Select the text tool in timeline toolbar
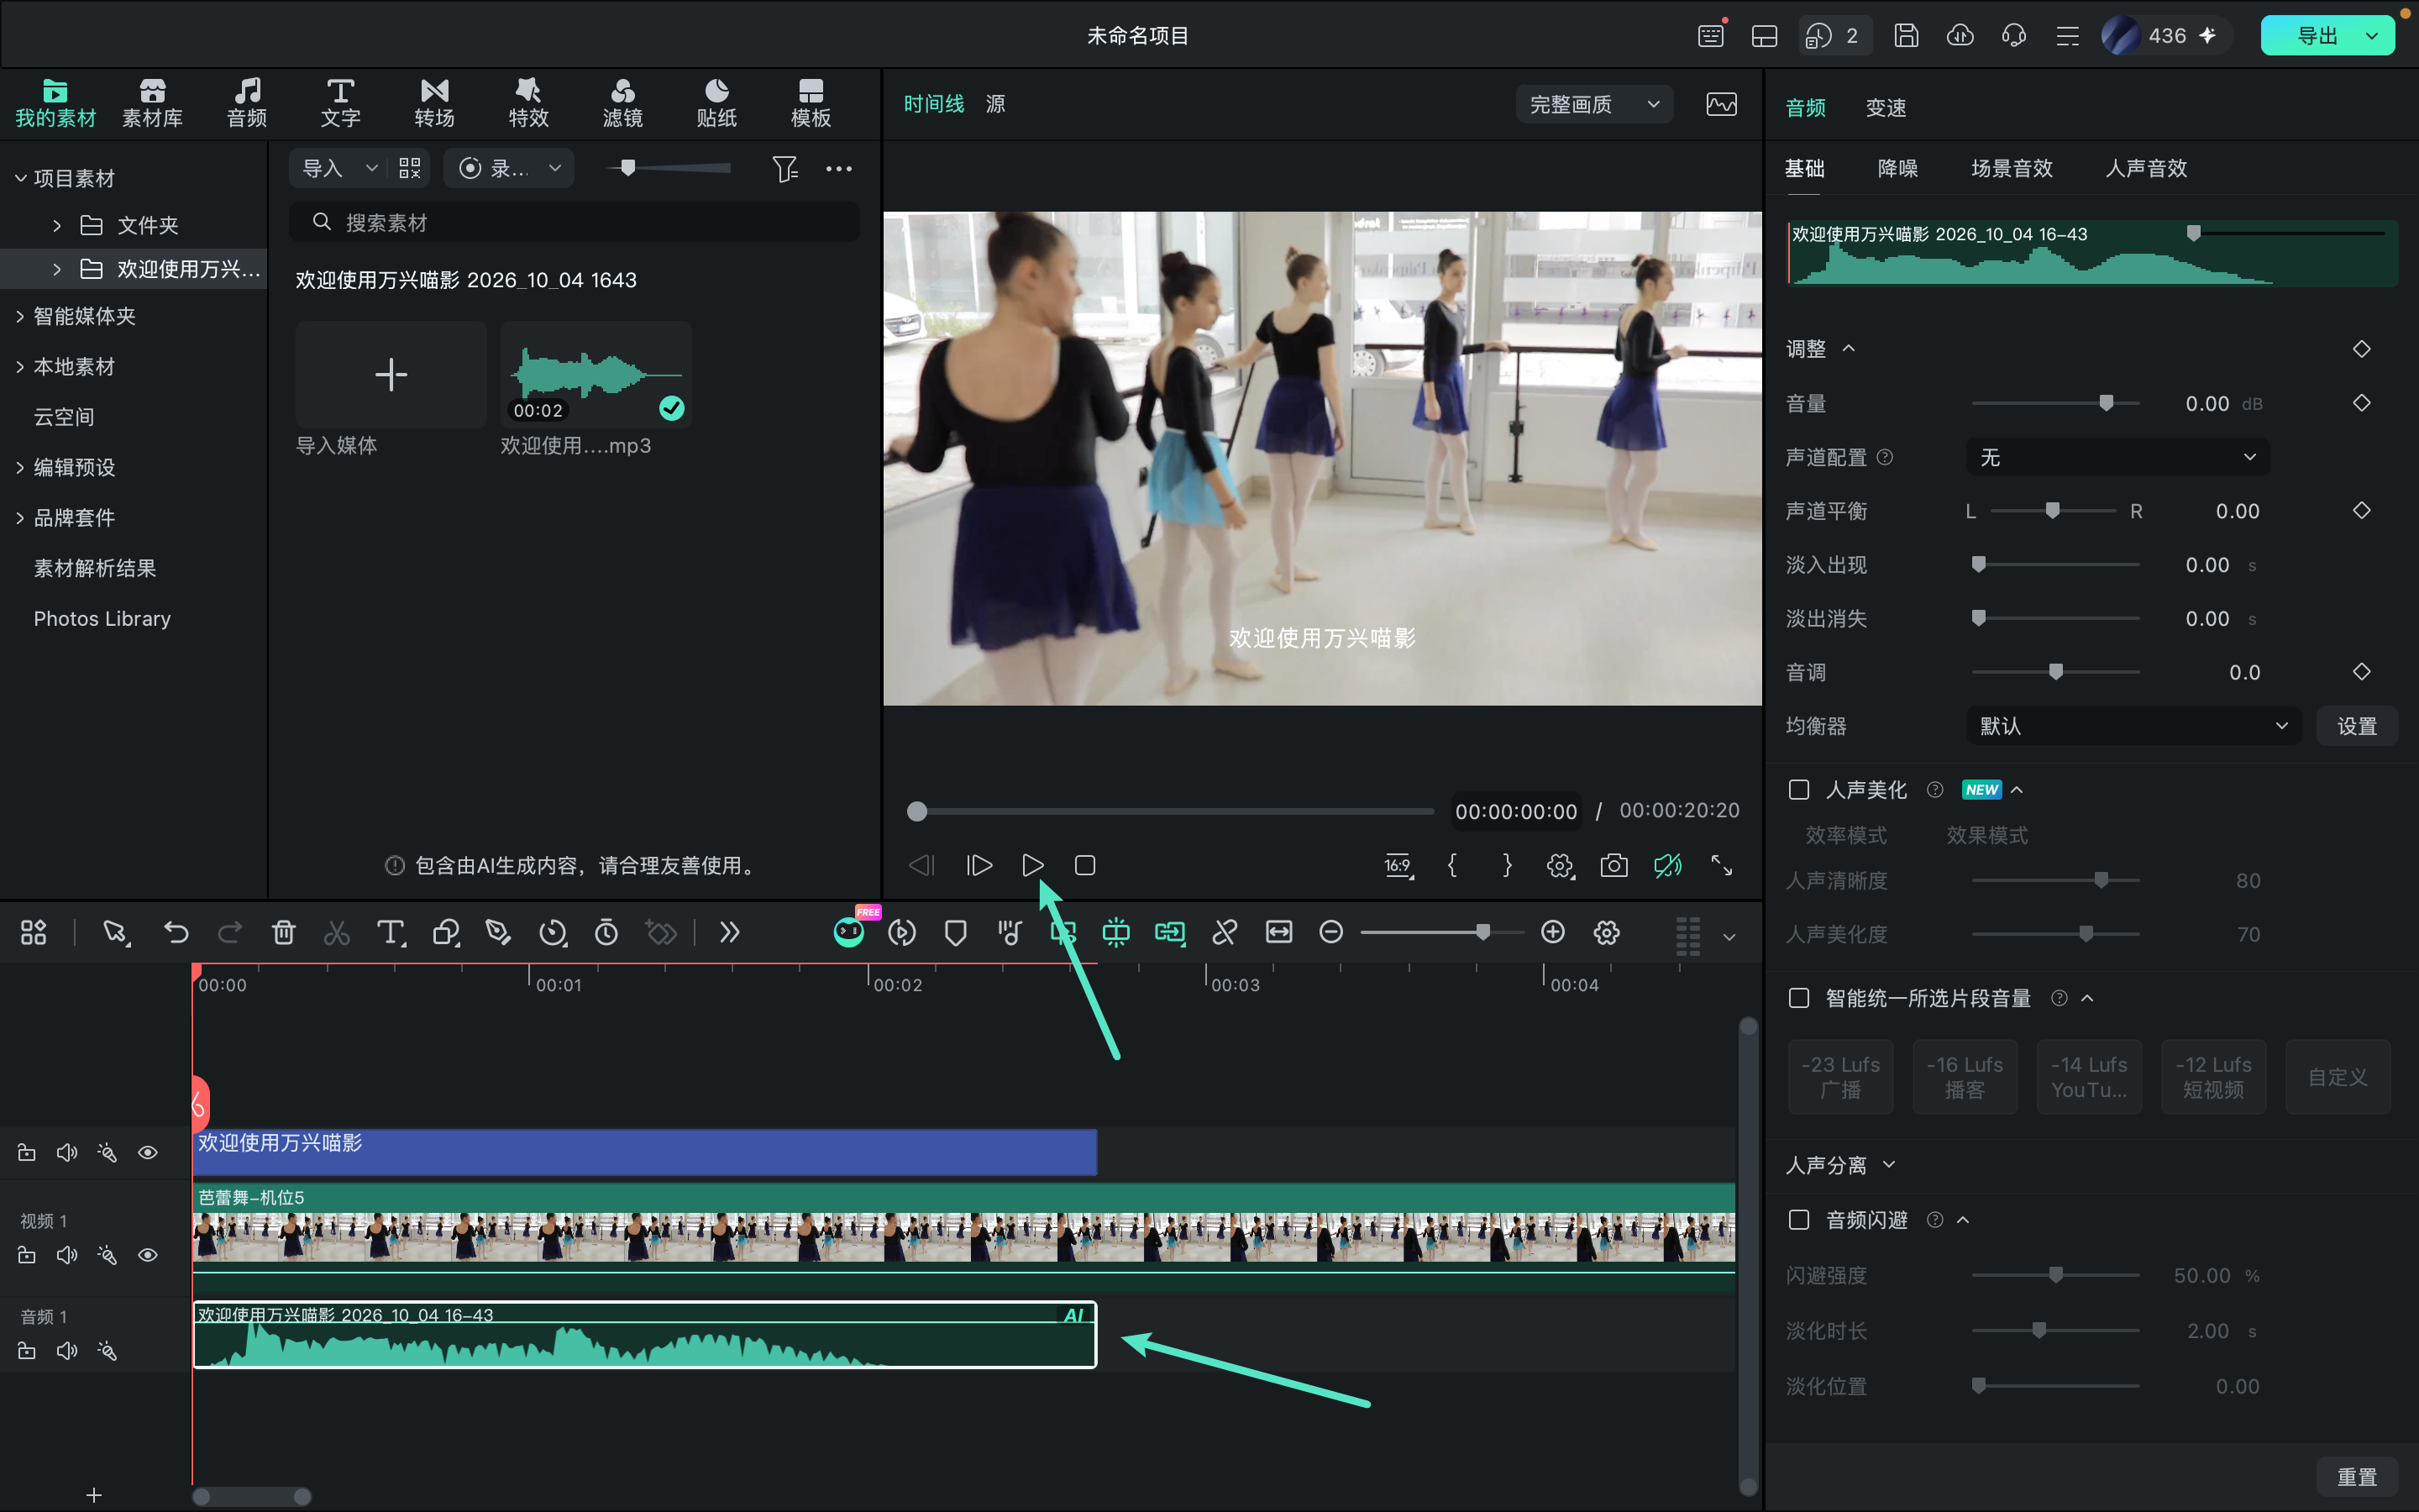The height and width of the screenshot is (1512, 2419). 391,932
